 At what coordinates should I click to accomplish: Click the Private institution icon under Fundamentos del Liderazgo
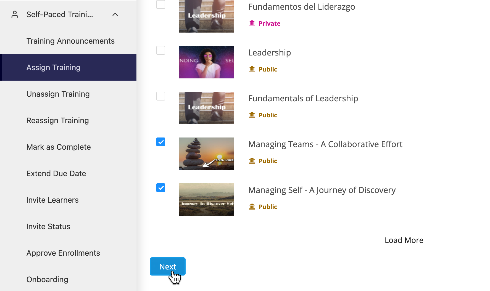[252, 23]
